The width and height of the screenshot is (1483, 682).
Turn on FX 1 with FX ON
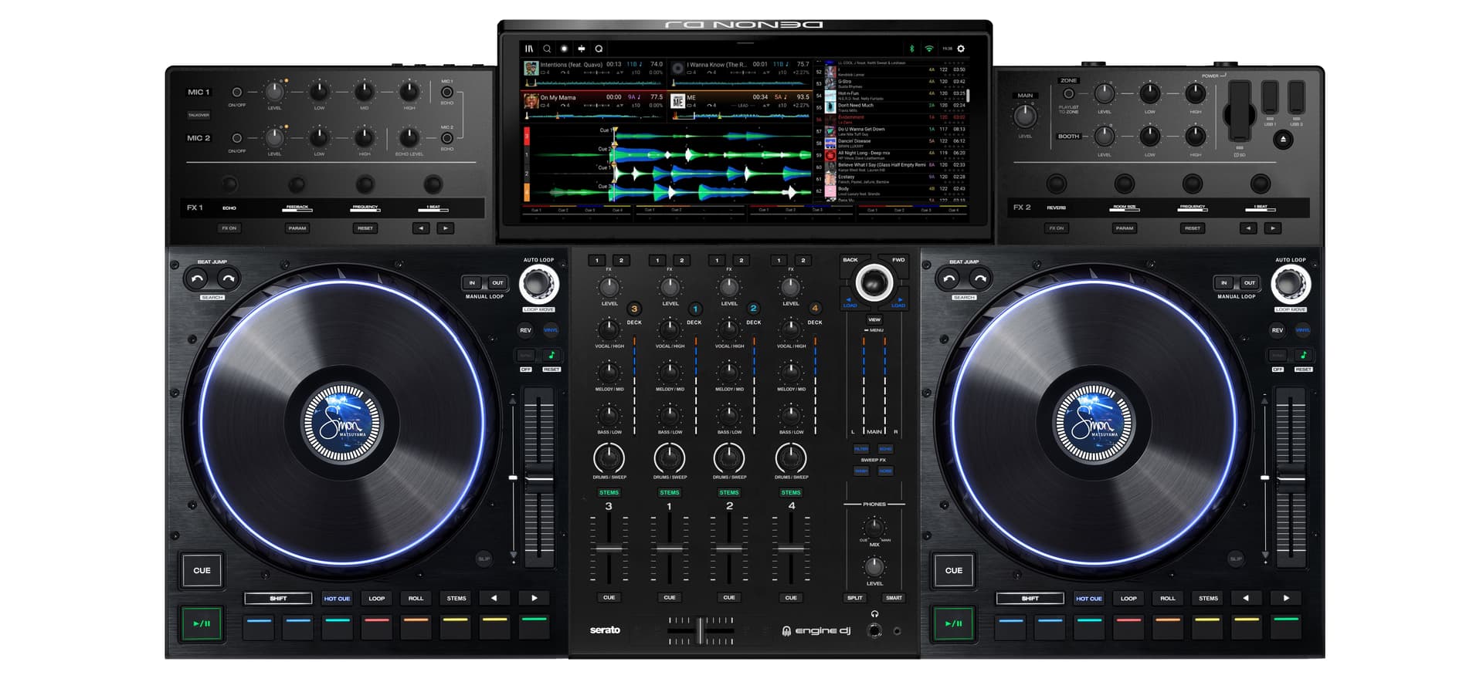pyautogui.click(x=229, y=228)
